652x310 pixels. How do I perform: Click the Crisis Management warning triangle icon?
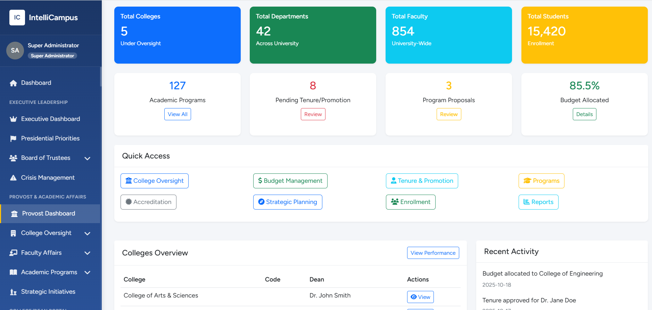tap(14, 178)
